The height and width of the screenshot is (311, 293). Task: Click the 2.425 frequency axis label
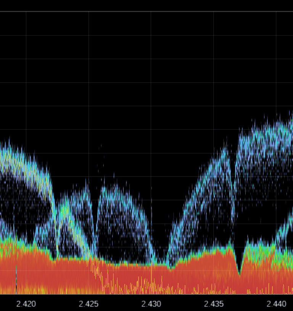pos(89,304)
